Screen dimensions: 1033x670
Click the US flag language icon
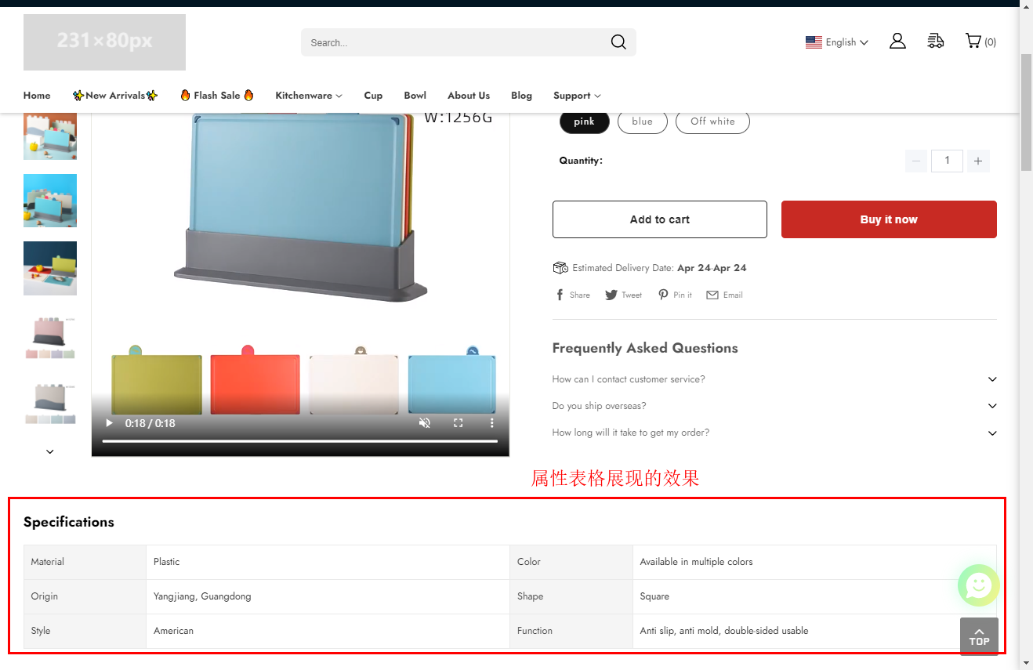click(814, 42)
